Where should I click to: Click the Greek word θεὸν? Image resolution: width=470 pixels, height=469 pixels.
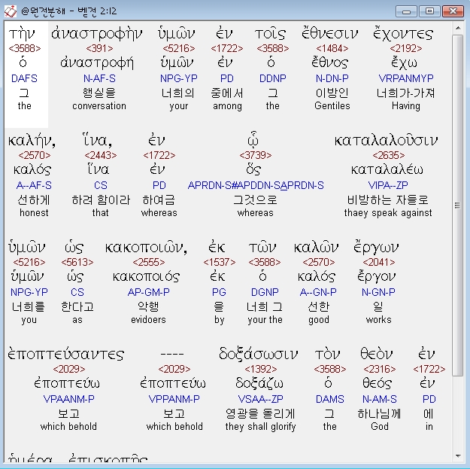[377, 354]
